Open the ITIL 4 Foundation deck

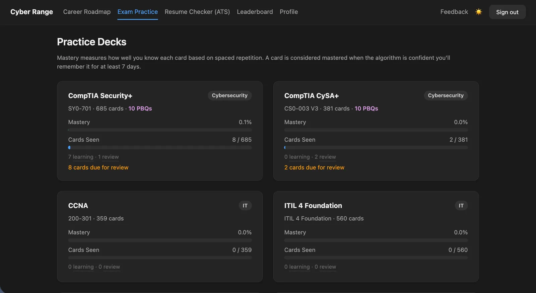(x=376, y=236)
